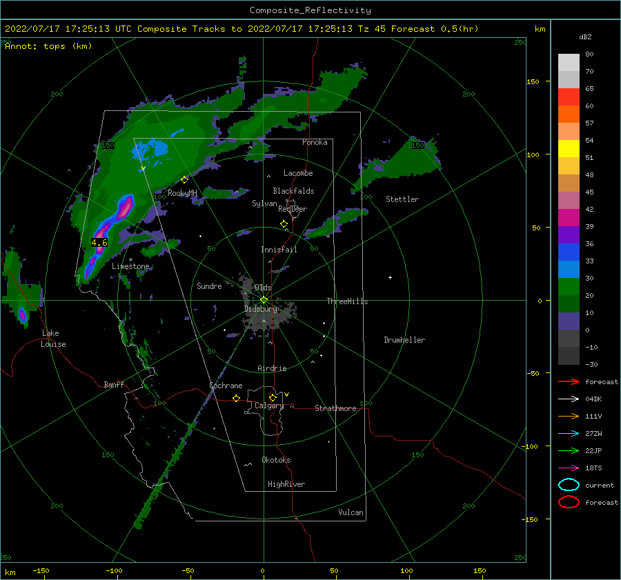The image size is (621, 580).
Task: Select the orange 111V track arrow
Action: [x=569, y=416]
